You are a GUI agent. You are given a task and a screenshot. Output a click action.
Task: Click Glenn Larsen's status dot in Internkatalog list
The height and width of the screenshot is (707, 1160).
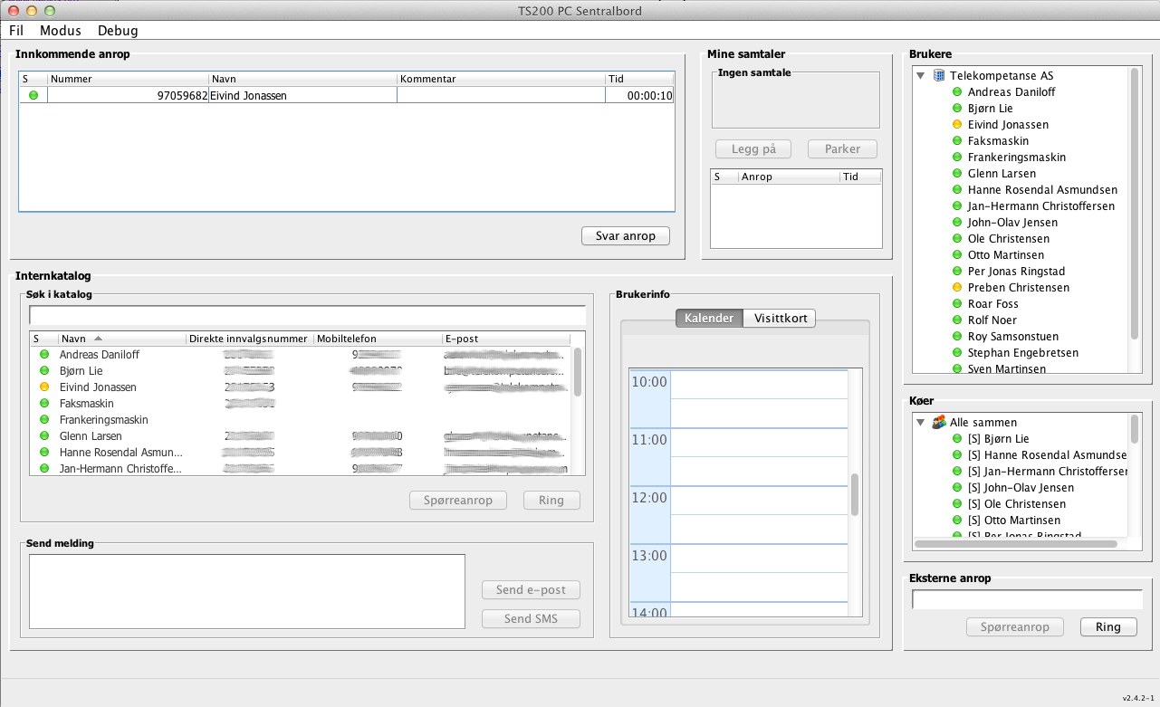(x=43, y=435)
